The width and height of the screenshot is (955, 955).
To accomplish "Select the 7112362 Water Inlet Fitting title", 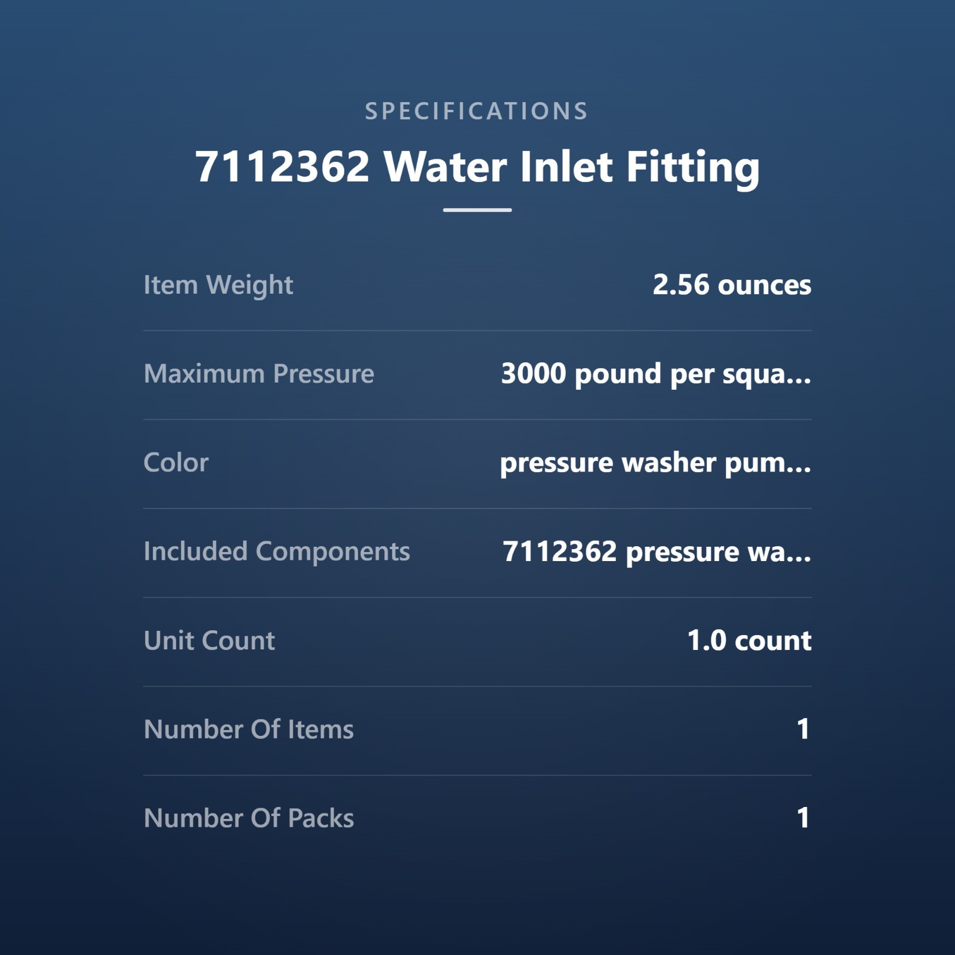I will click(478, 167).
